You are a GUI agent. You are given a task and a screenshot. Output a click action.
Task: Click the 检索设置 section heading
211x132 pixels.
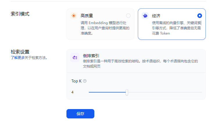20,52
